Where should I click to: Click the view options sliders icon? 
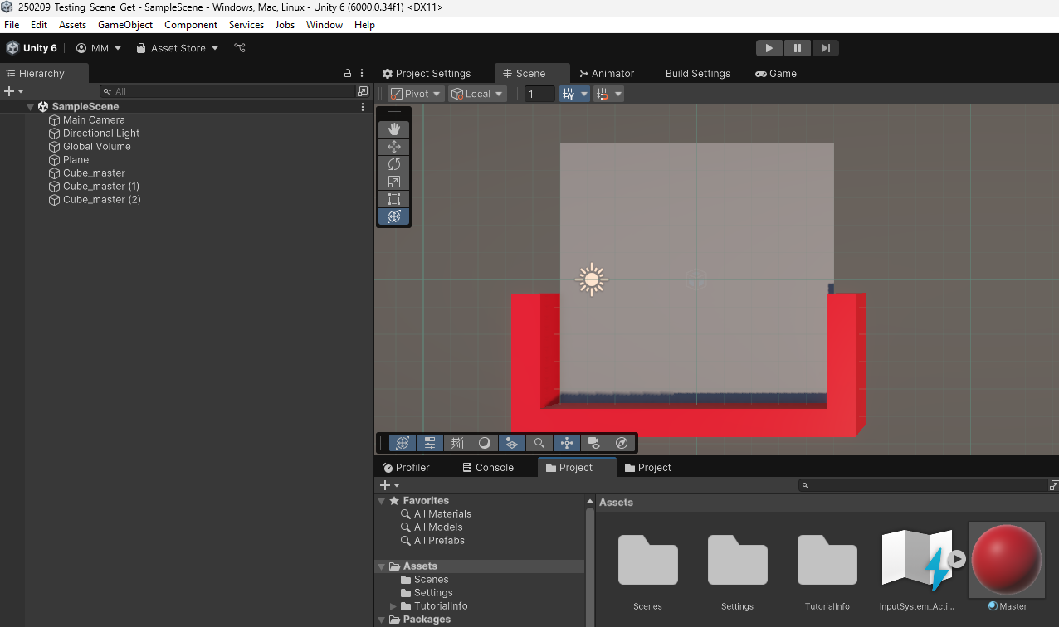point(429,443)
